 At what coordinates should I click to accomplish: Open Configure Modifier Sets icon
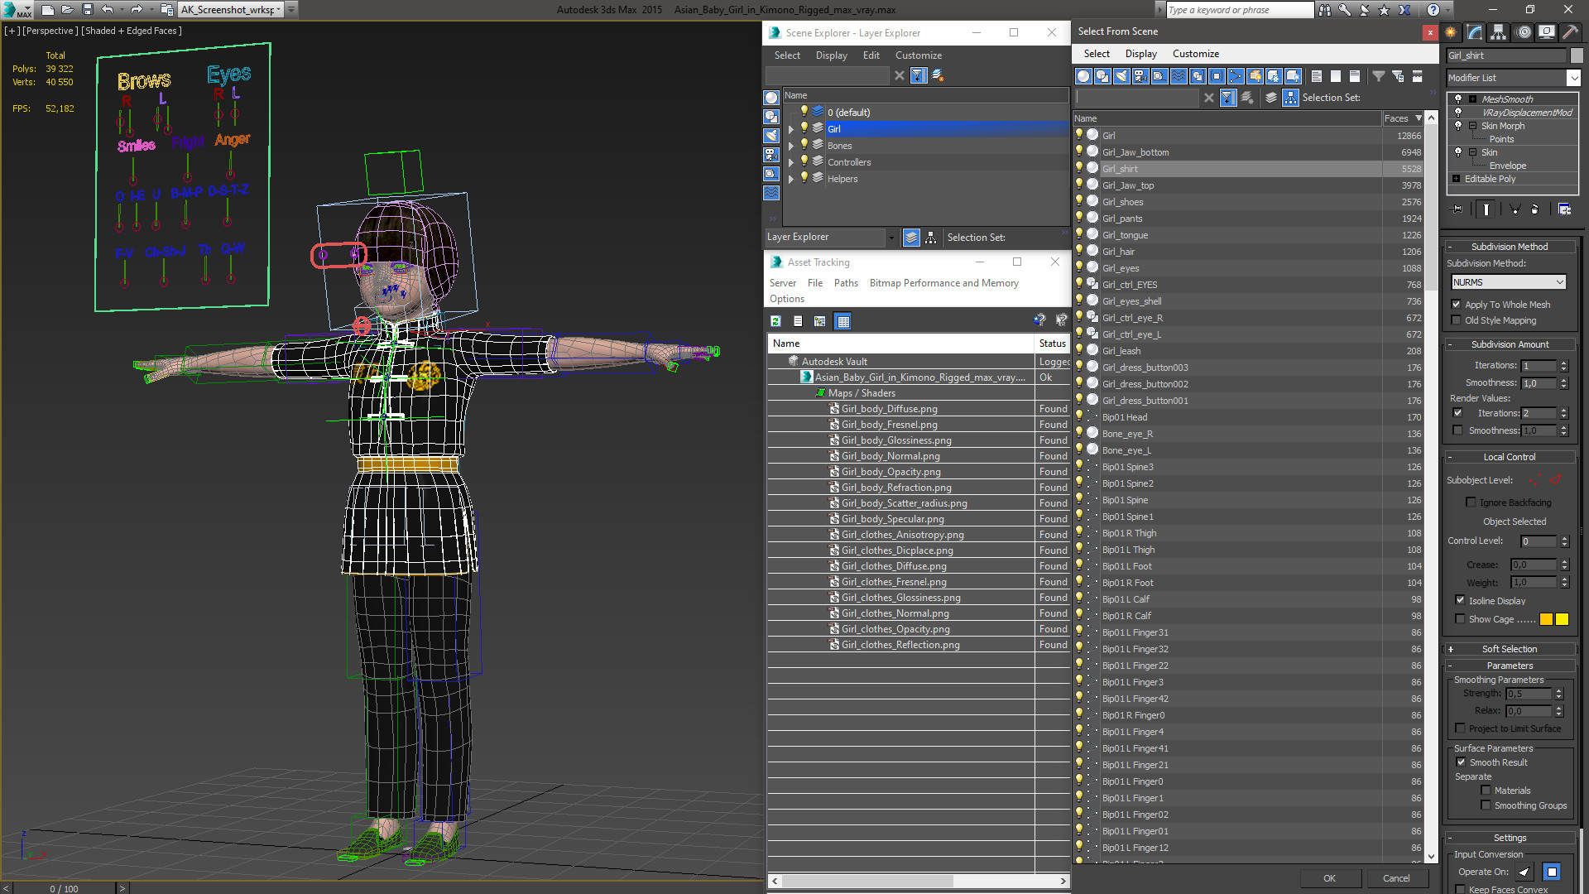(1564, 209)
